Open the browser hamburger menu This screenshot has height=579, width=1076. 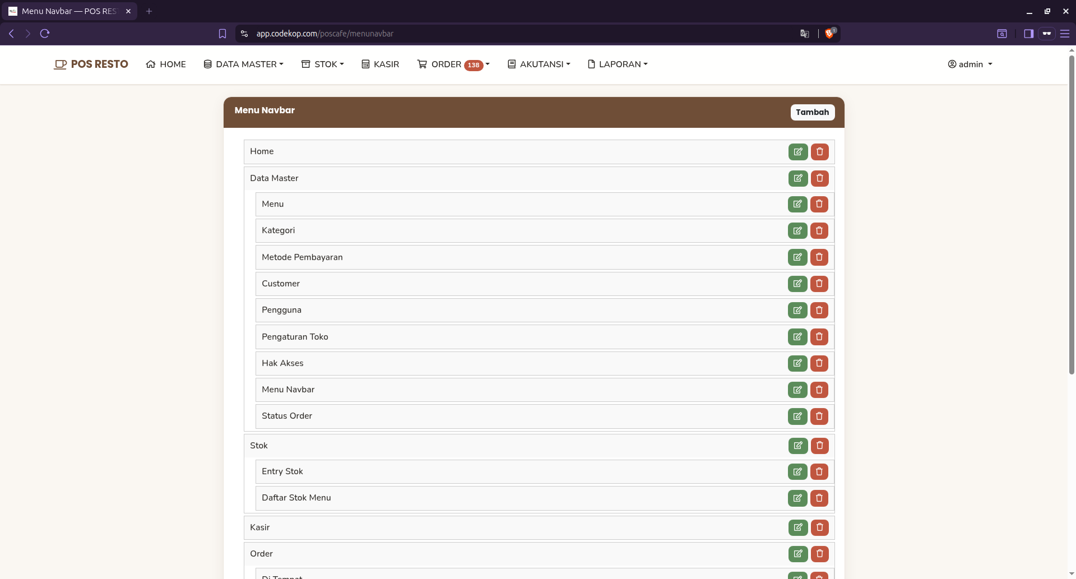[1065, 34]
